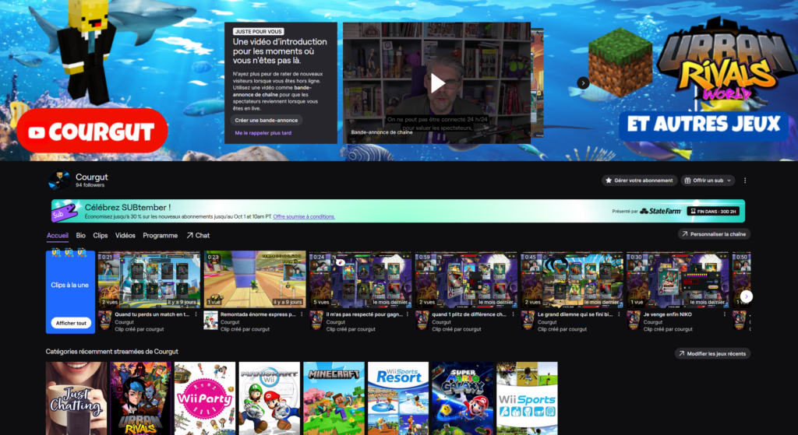Click Me le rappeler plus tard

pos(263,133)
